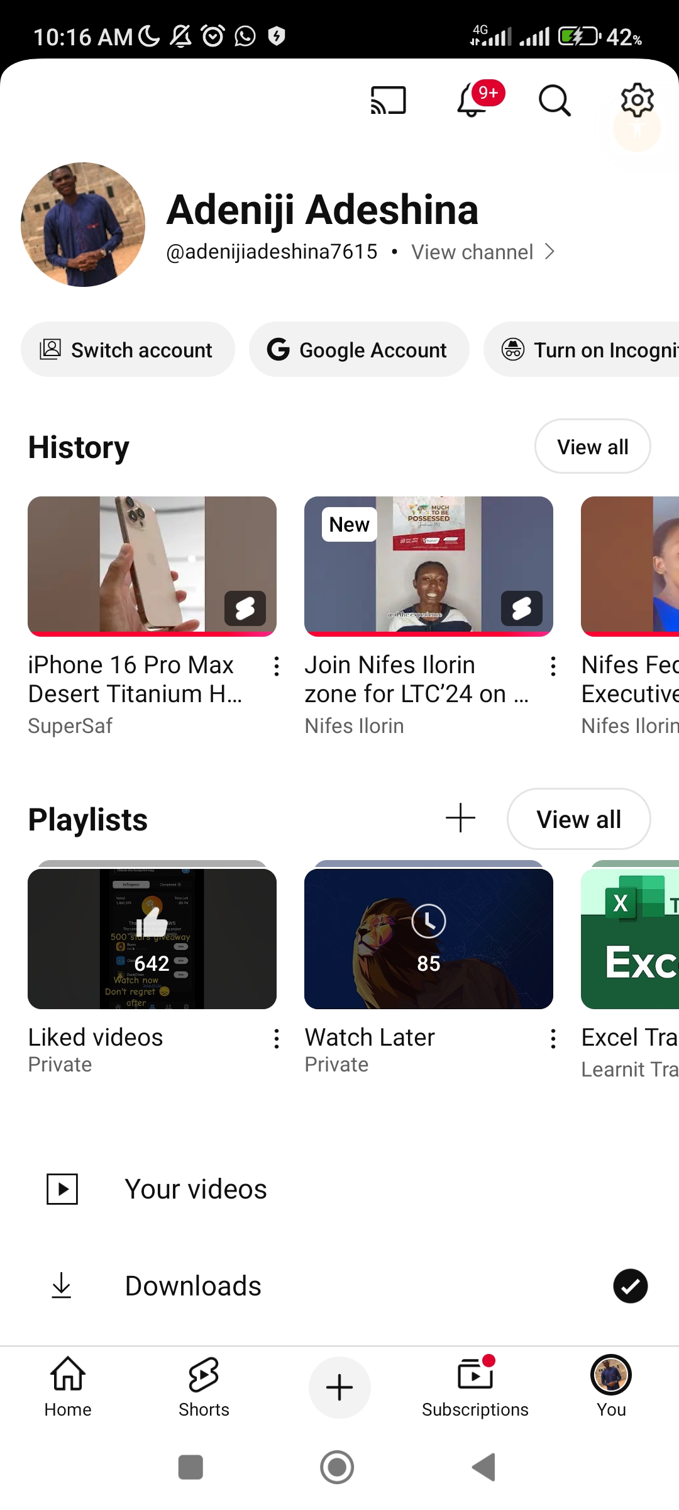Open the search magnifier icon
The height and width of the screenshot is (1510, 679).
pyautogui.click(x=555, y=101)
